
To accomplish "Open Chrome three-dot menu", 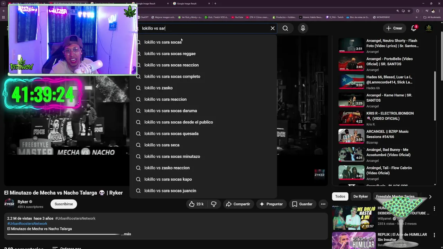I will click(439, 11).
